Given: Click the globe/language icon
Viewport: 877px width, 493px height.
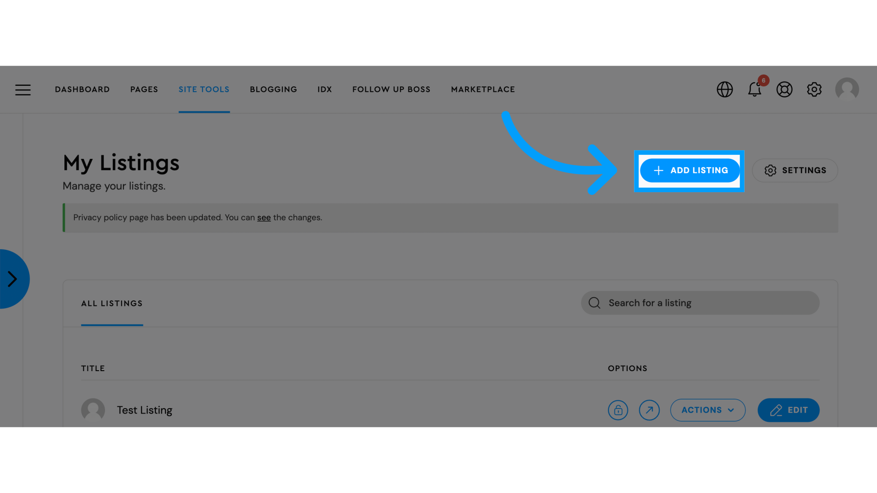Looking at the screenshot, I should (724, 89).
